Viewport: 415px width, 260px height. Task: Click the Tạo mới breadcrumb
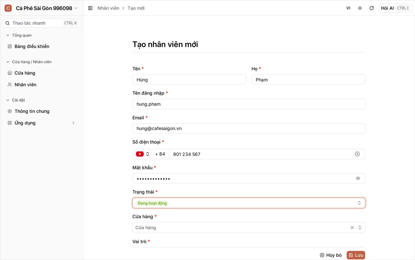click(136, 8)
